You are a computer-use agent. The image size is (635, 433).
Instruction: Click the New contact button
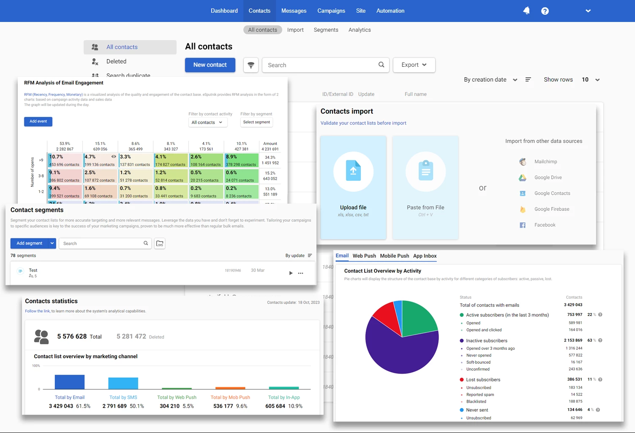[x=210, y=65]
